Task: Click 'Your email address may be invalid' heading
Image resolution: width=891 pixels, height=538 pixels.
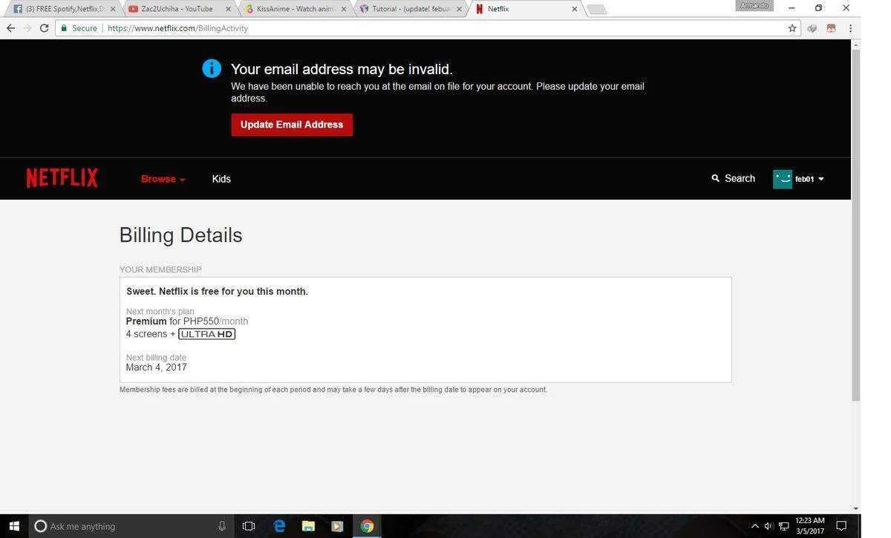Action: pyautogui.click(x=342, y=69)
